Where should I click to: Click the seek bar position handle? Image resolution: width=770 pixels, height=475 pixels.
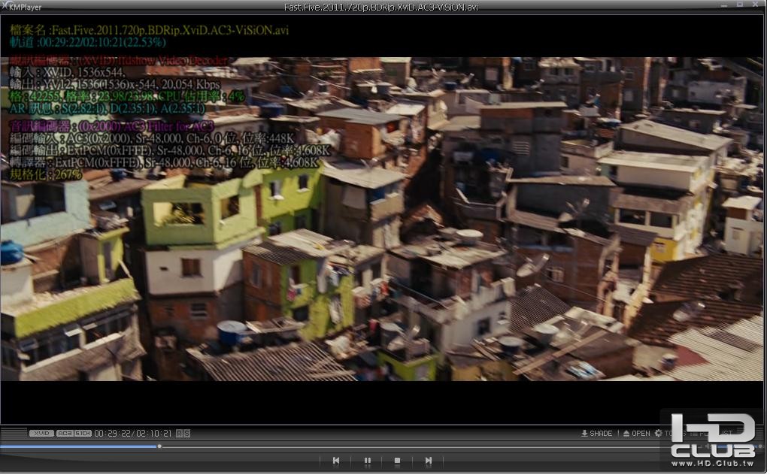point(159,447)
